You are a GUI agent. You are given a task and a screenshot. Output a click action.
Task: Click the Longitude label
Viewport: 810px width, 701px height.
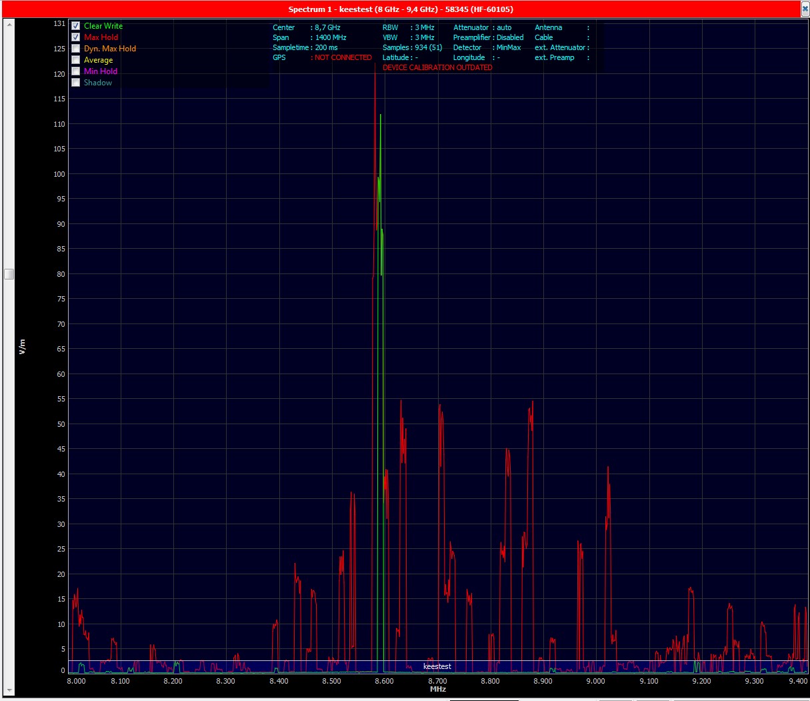tap(469, 57)
